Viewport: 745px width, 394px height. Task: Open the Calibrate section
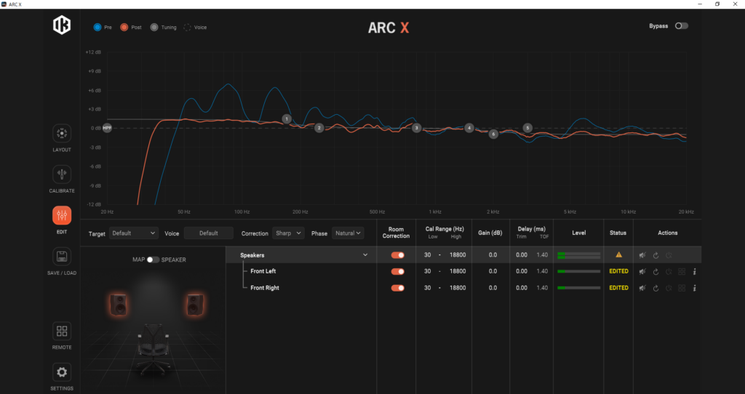click(62, 174)
